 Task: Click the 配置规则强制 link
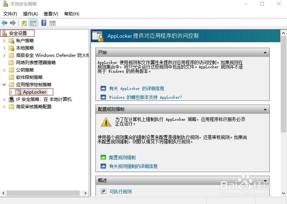122,157
